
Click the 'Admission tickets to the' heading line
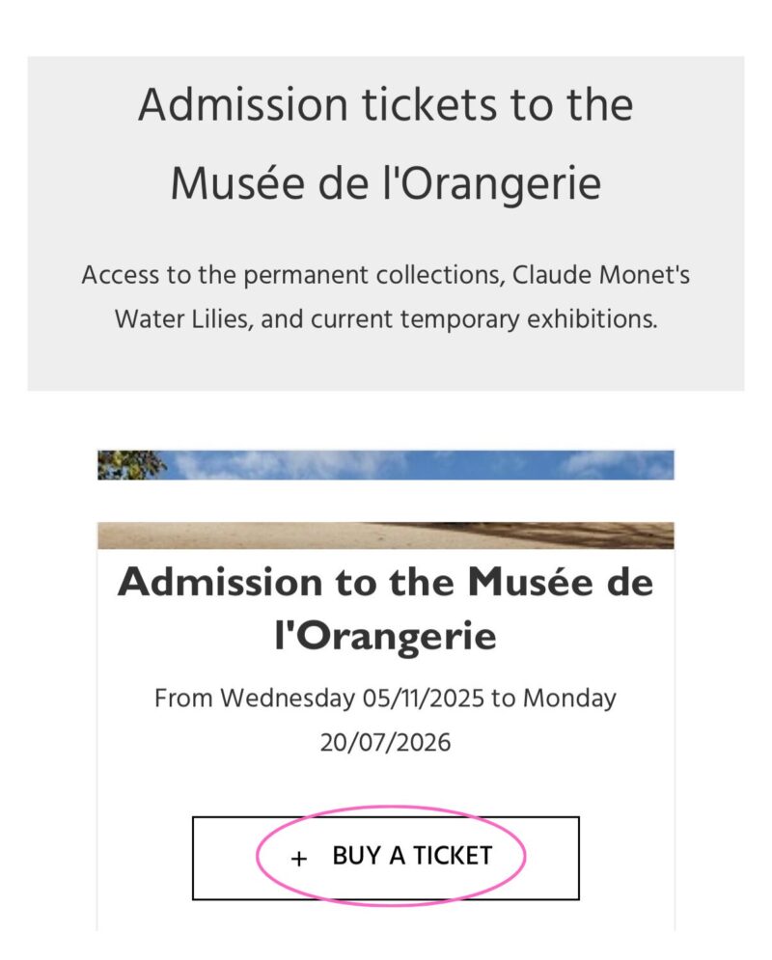click(x=386, y=105)
